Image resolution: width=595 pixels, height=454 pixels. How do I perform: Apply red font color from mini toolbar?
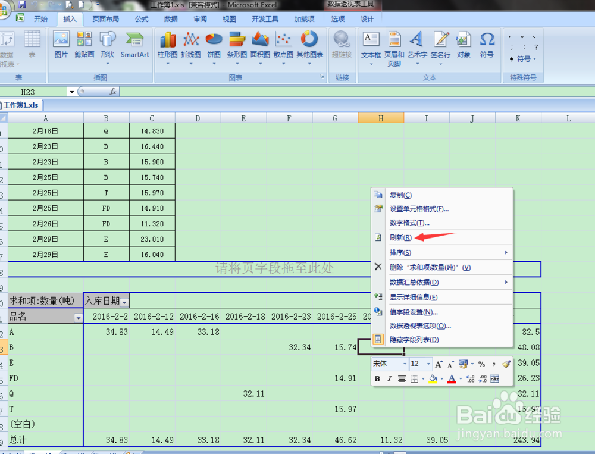point(452,379)
